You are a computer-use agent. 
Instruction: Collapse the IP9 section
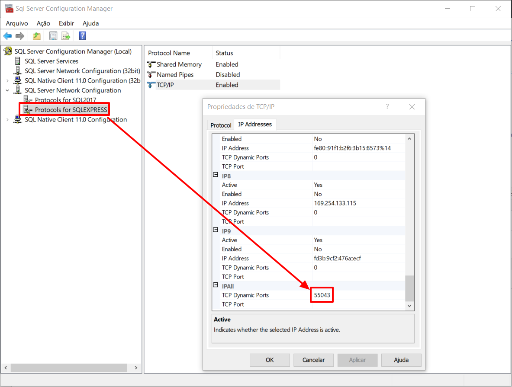(x=216, y=230)
